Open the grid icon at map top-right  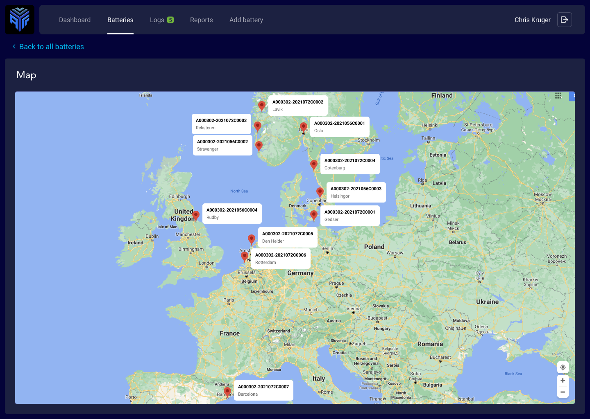tap(558, 95)
